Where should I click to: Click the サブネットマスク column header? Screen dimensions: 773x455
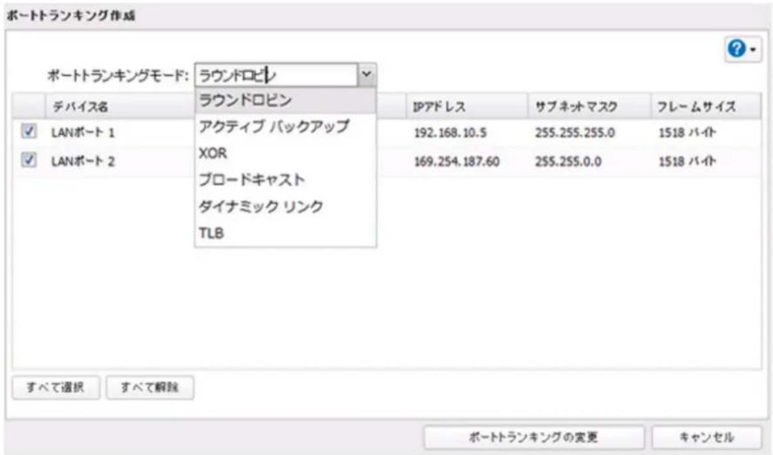[588, 106]
